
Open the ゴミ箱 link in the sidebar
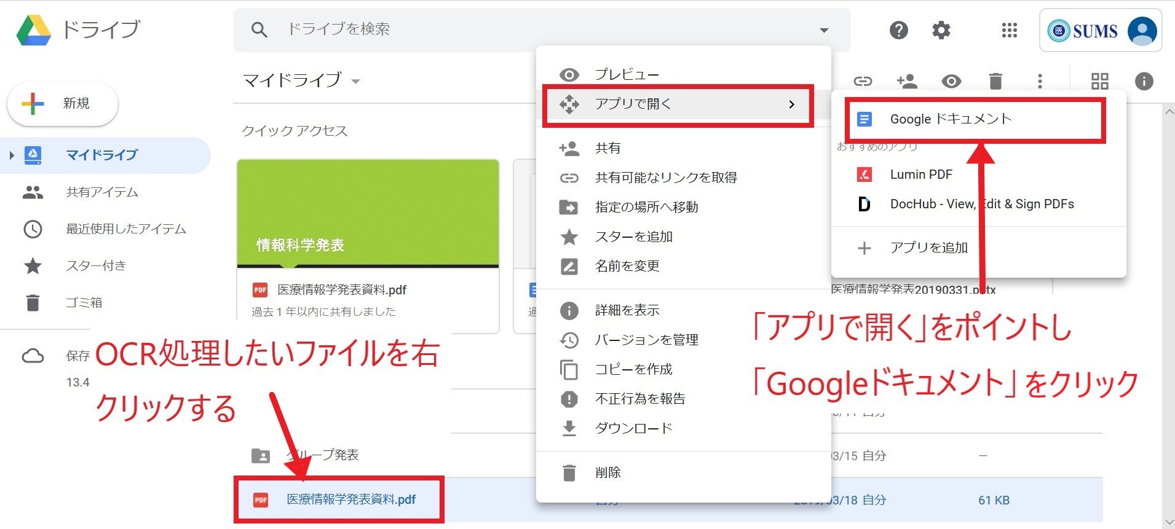pyautogui.click(x=84, y=302)
